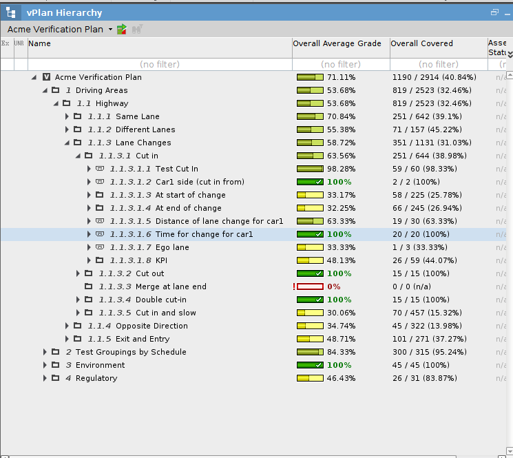Click the 0% grade bar for Merge at lane end

(x=310, y=287)
